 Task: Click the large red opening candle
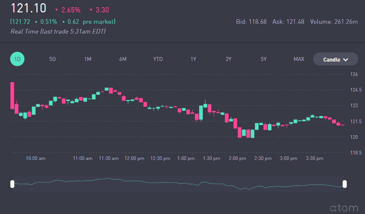(12, 95)
